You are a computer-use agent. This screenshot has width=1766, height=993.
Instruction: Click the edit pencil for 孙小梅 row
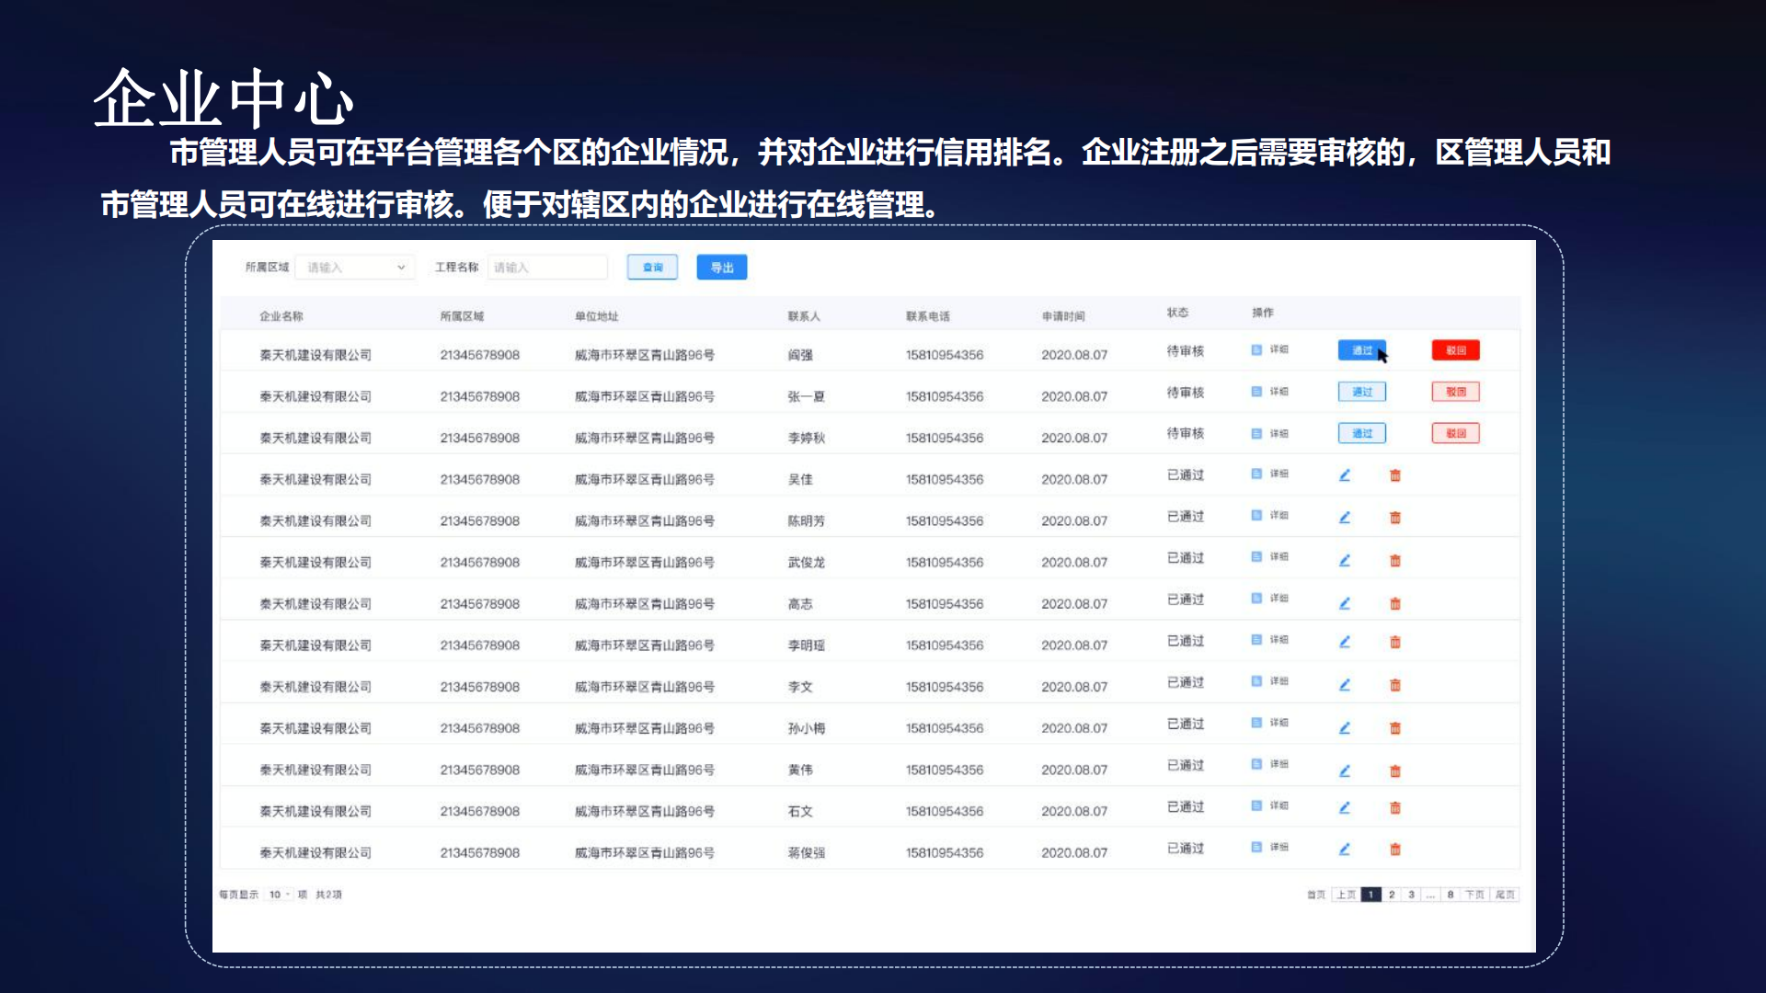point(1344,728)
